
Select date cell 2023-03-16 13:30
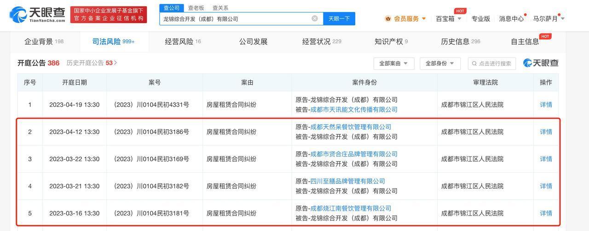[x=75, y=213]
